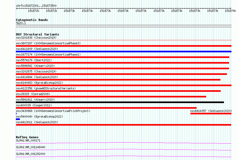Click the nsv5574178 (Ebert2021) label
Viewport: 239px width, 160px height.
pyautogui.click(x=34, y=60)
